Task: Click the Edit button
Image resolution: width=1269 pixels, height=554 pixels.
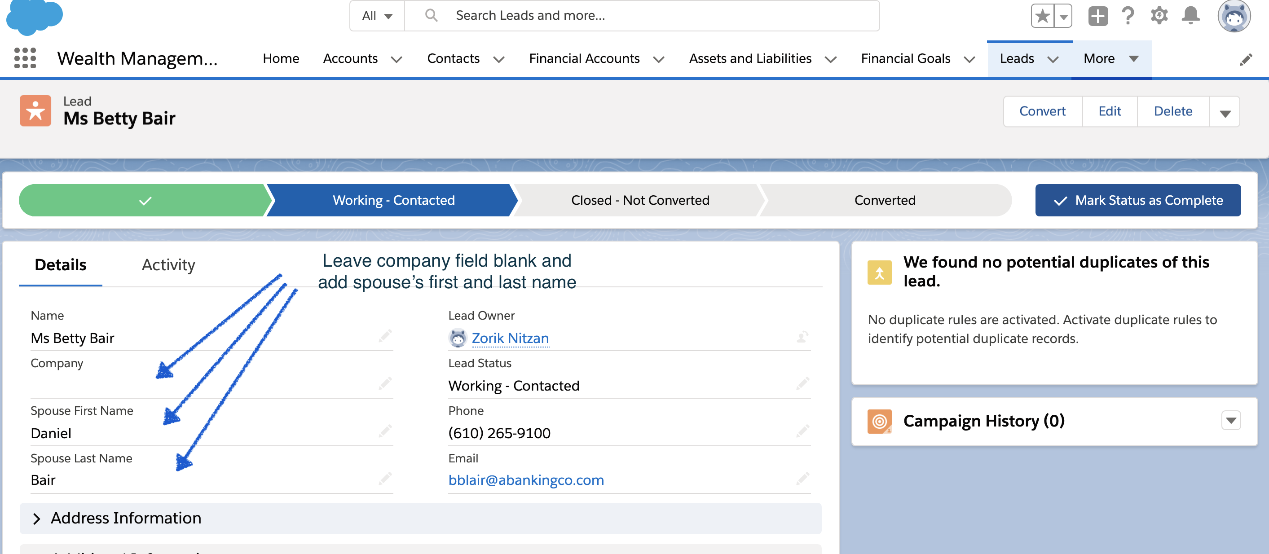Action: tap(1109, 111)
